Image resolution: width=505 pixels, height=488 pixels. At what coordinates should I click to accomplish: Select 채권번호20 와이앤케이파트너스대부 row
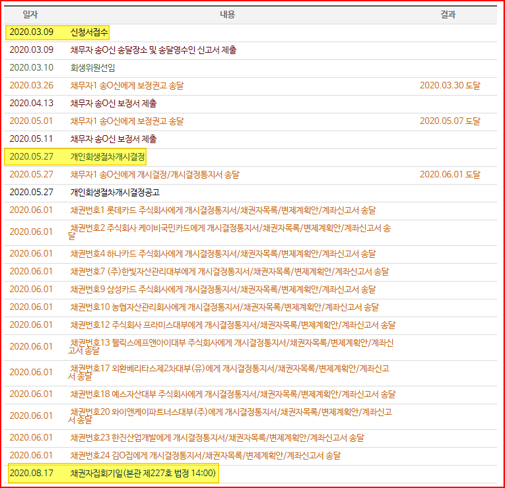(251, 416)
